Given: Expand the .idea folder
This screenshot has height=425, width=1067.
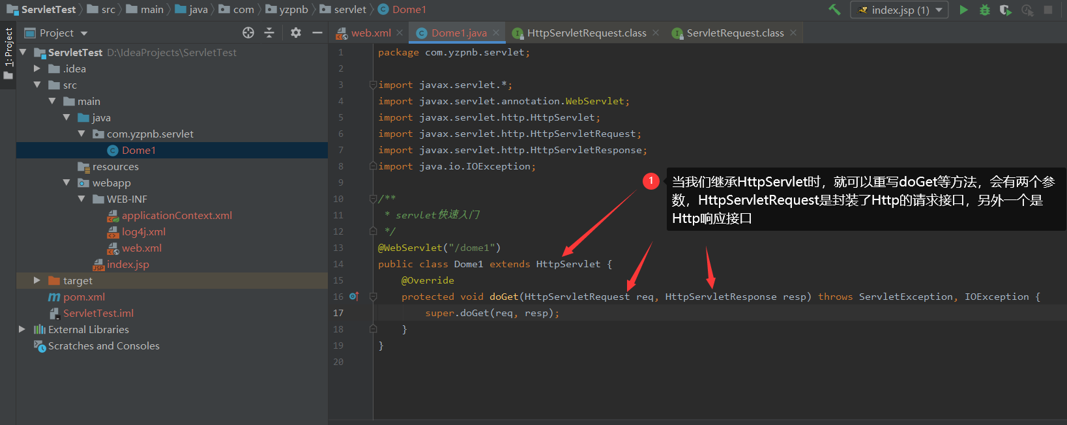Looking at the screenshot, I should (x=37, y=68).
